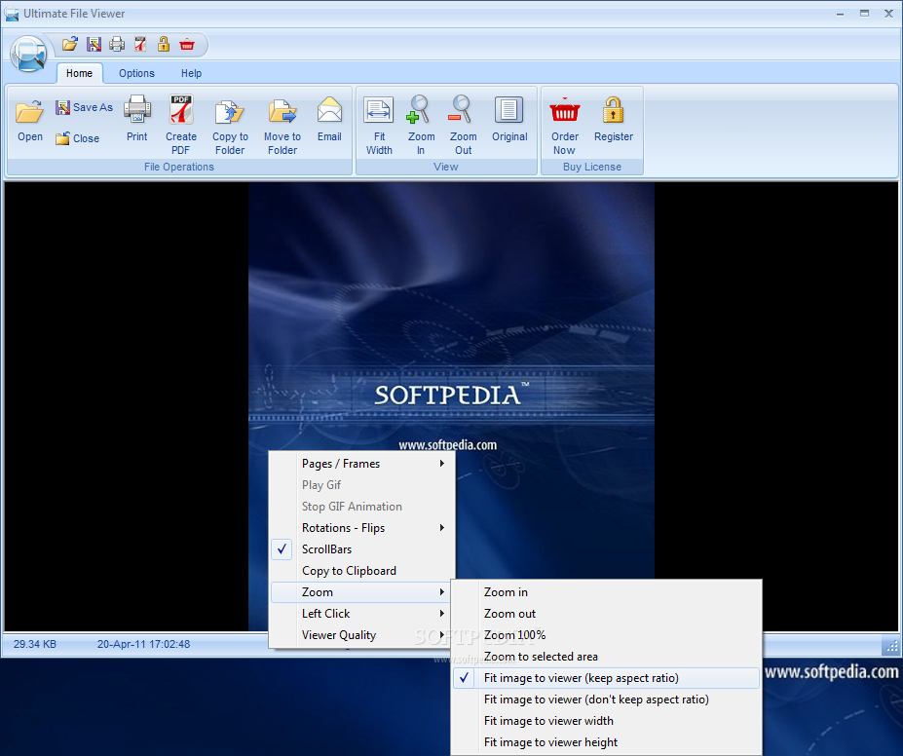Click date 20-Apr-11 17:02:48 in status bar

[x=143, y=644]
